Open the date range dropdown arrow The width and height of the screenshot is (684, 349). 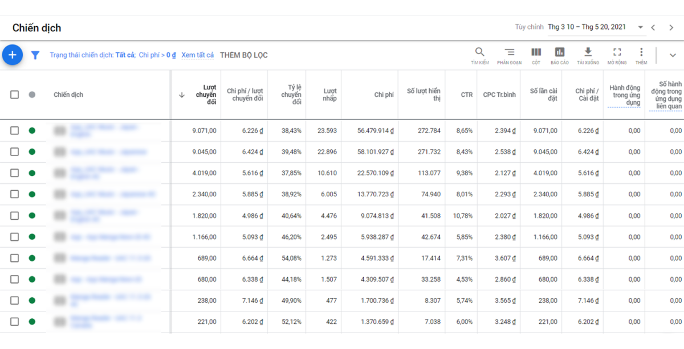point(641,27)
